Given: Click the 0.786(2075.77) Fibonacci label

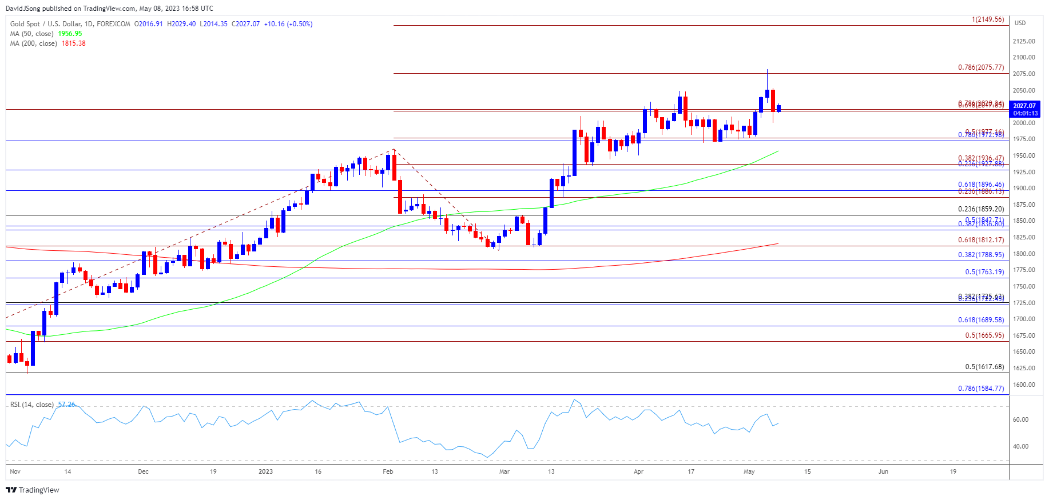Looking at the screenshot, I should tap(980, 67).
